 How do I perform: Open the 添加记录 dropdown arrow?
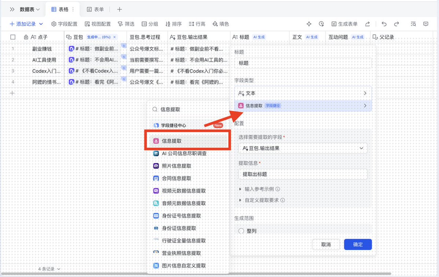(x=41, y=24)
